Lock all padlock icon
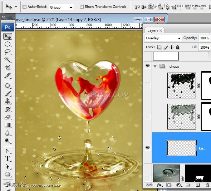The height and width of the screenshot is (191, 211). coord(178,47)
